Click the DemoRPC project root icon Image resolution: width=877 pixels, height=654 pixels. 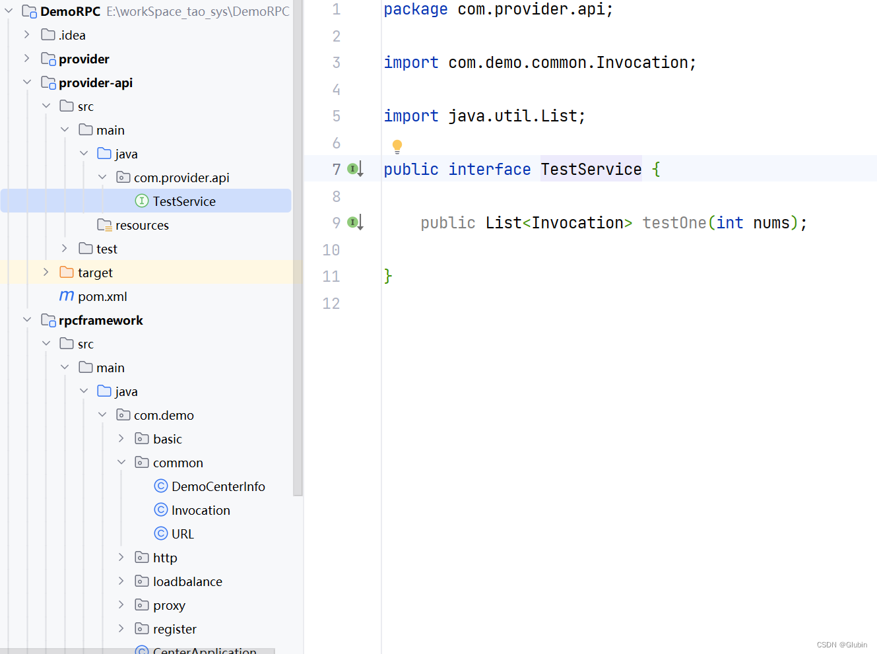click(x=30, y=11)
